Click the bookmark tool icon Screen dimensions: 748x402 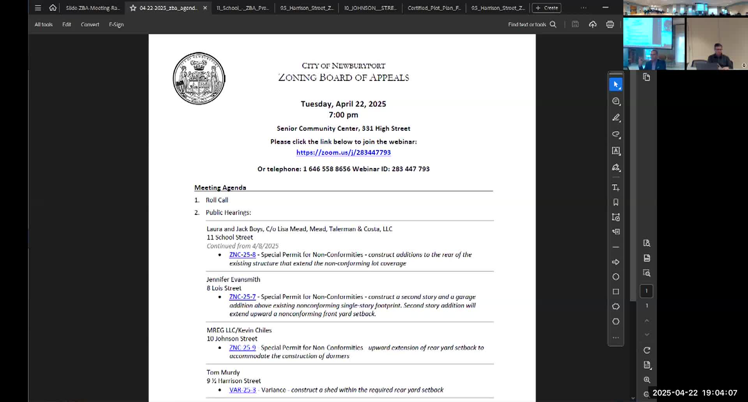click(616, 202)
